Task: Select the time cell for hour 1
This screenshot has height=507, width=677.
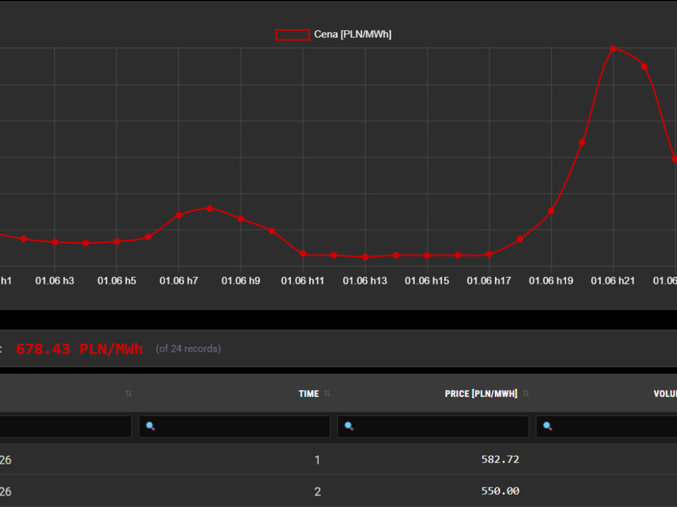Action: (318, 460)
